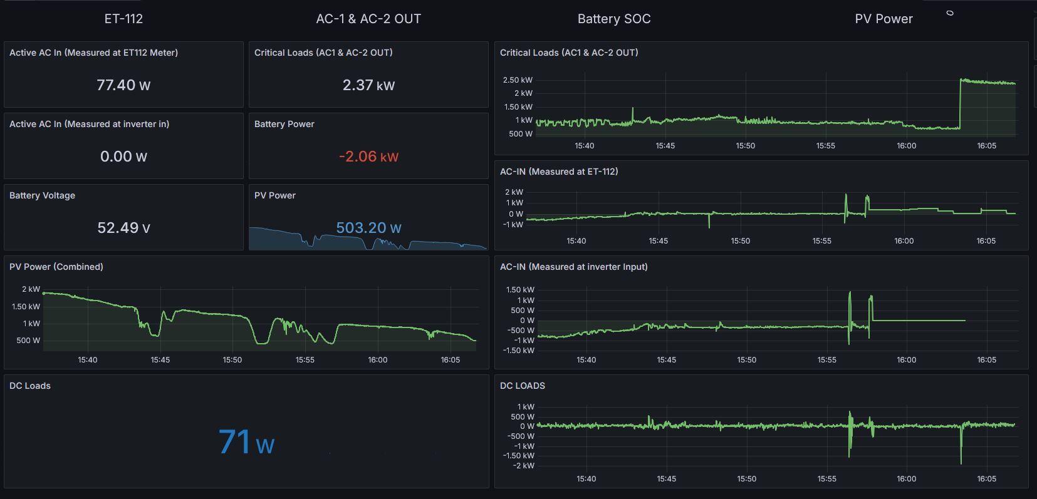Click the 52.49 V battery voltage value
1037x499 pixels.
[123, 228]
